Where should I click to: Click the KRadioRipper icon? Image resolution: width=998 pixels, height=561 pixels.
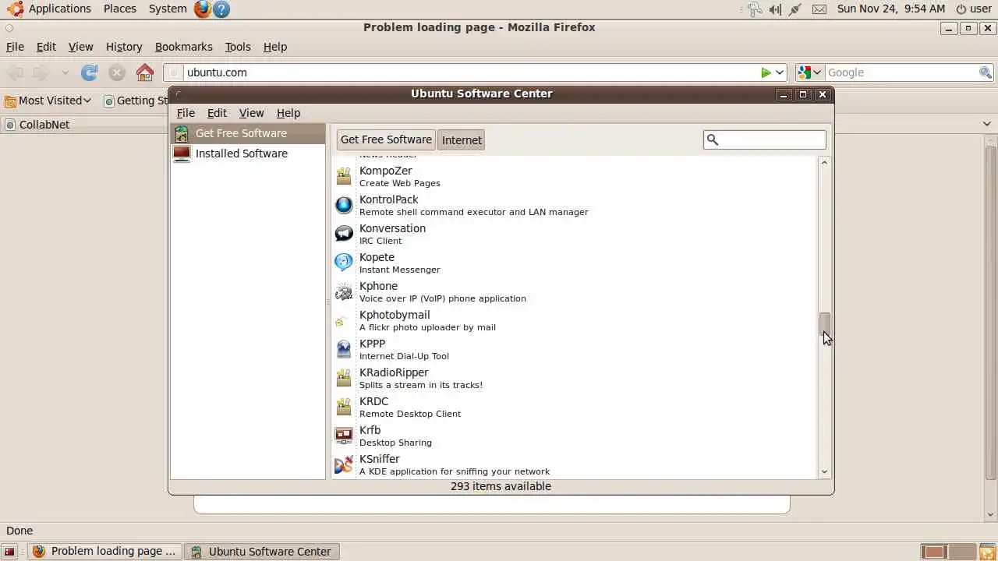point(344,378)
